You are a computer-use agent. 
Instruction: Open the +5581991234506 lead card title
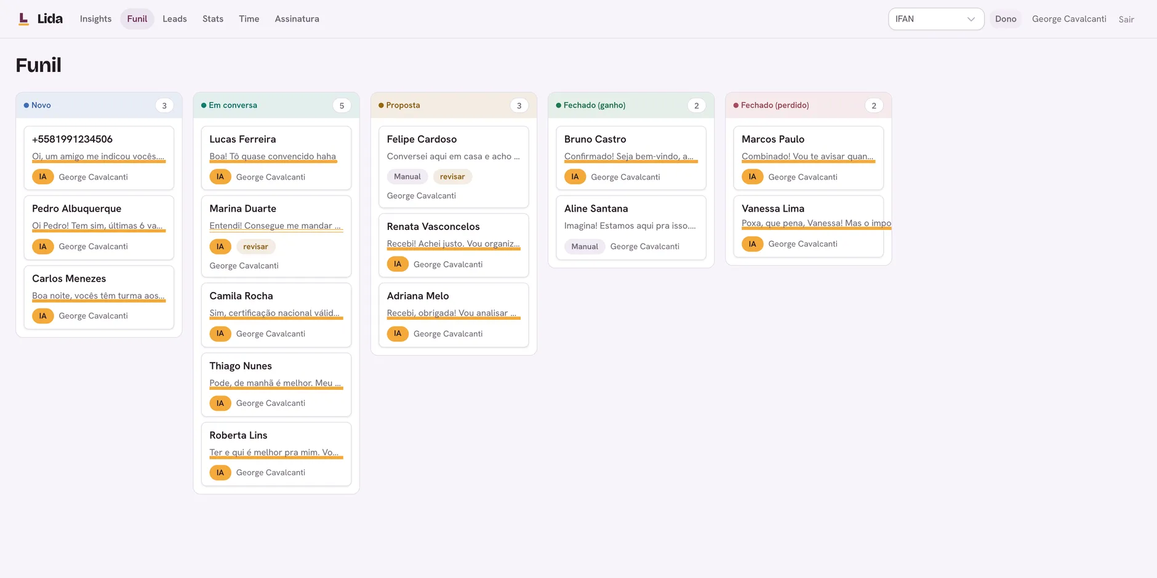coord(72,139)
